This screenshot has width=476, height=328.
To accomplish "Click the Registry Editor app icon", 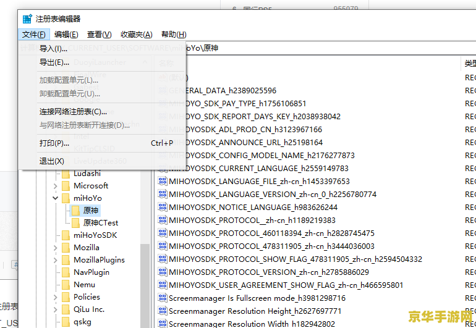I will click(27, 19).
